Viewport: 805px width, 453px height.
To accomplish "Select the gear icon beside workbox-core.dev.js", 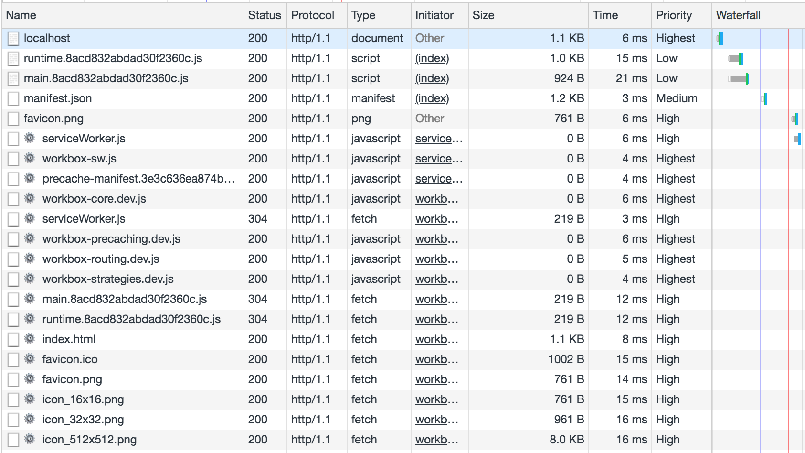I will pyautogui.click(x=30, y=198).
